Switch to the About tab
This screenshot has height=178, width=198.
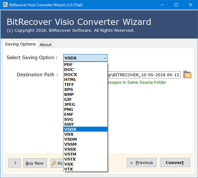point(46,44)
